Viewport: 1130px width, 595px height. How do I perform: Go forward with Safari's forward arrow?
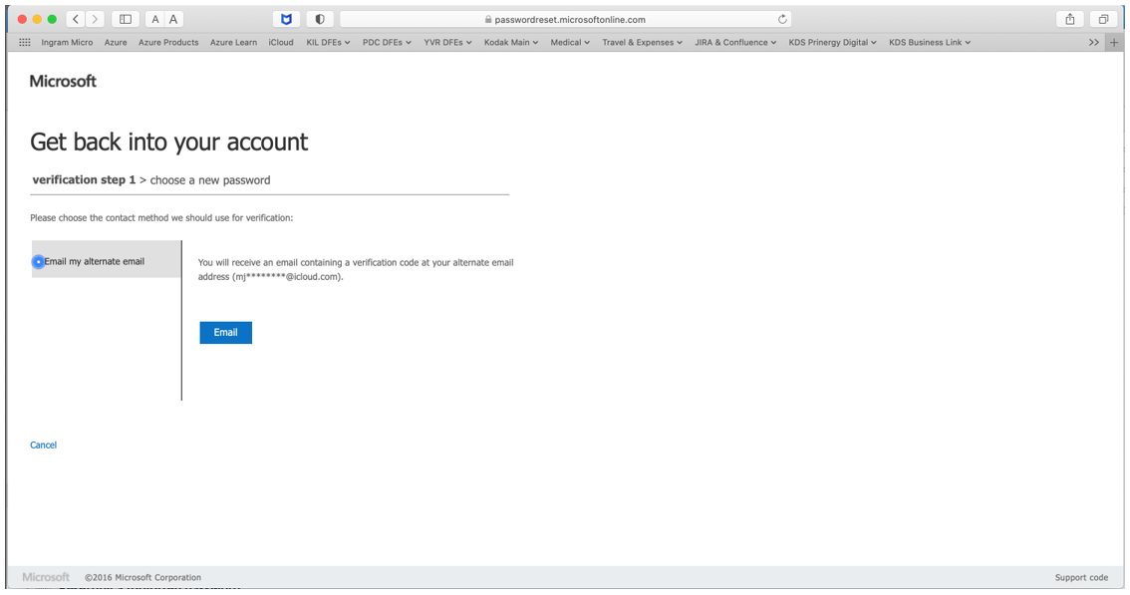tap(95, 20)
